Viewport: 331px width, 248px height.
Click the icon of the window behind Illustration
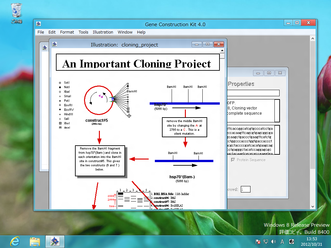45,48
